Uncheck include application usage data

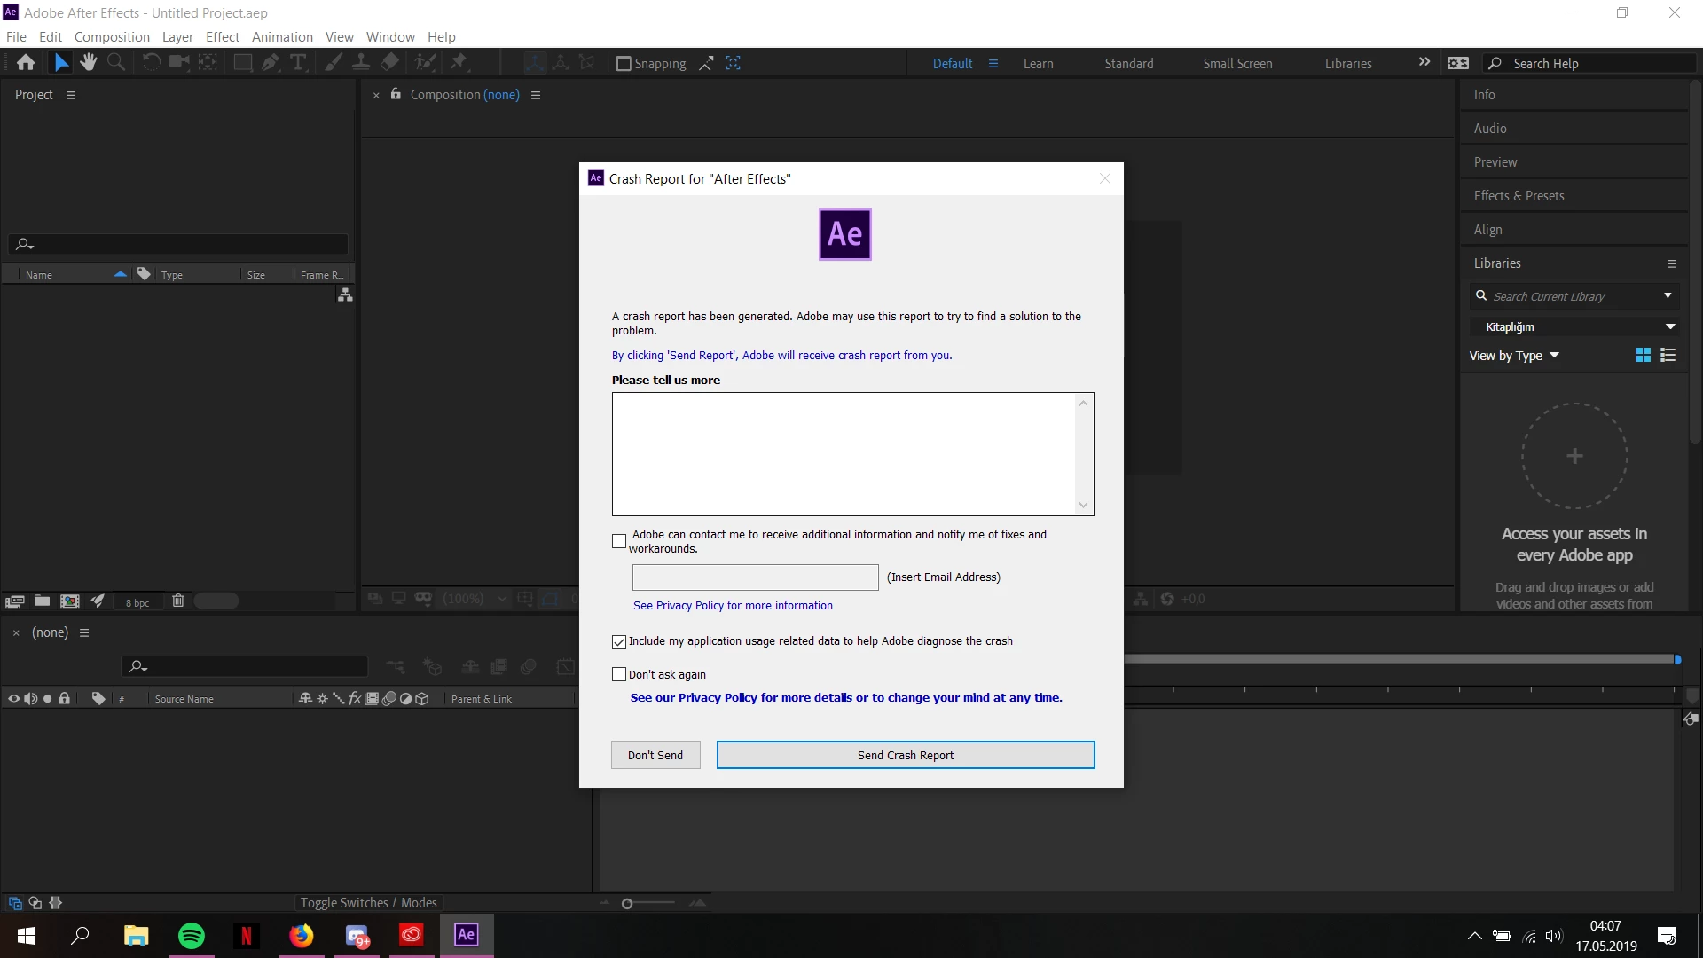pyautogui.click(x=619, y=641)
